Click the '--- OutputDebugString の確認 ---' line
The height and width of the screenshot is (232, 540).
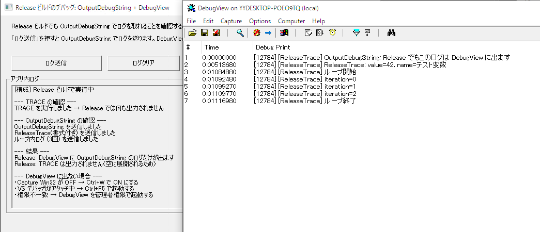point(60,121)
